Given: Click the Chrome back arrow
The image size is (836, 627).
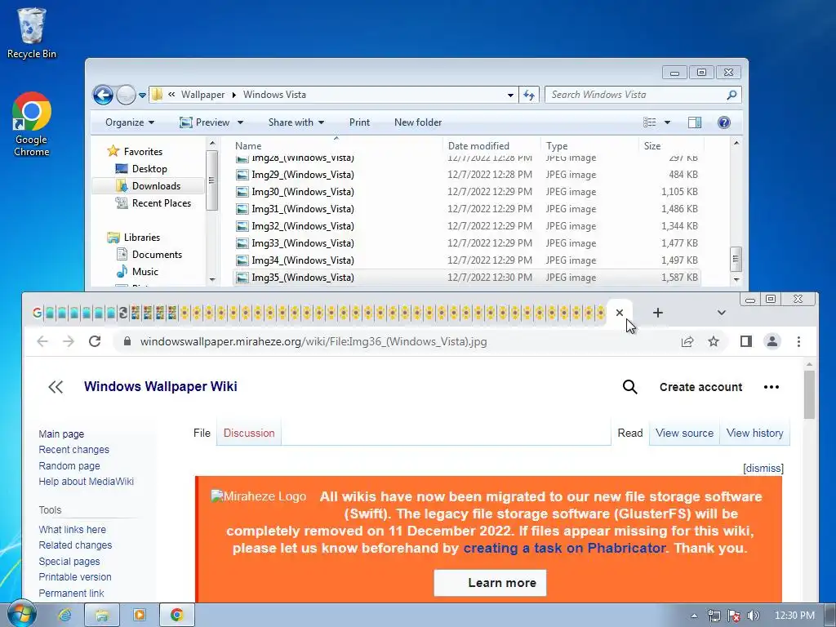Looking at the screenshot, I should coord(42,341).
